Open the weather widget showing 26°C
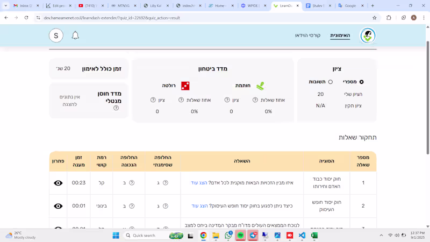 [20, 235]
